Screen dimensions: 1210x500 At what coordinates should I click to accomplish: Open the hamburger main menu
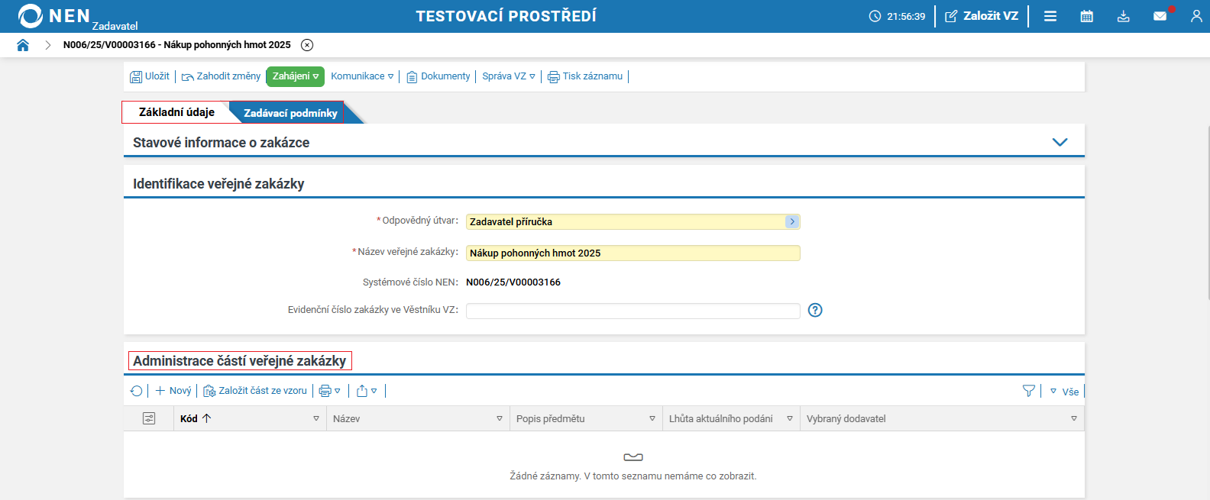(1050, 16)
